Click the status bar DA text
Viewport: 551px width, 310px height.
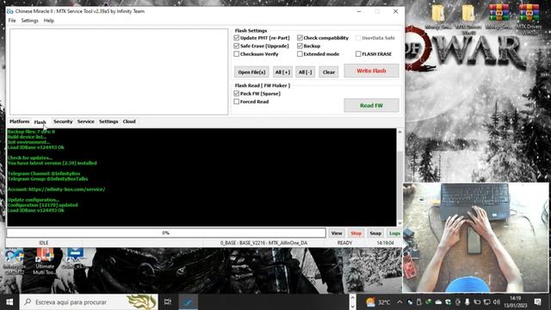(263, 243)
